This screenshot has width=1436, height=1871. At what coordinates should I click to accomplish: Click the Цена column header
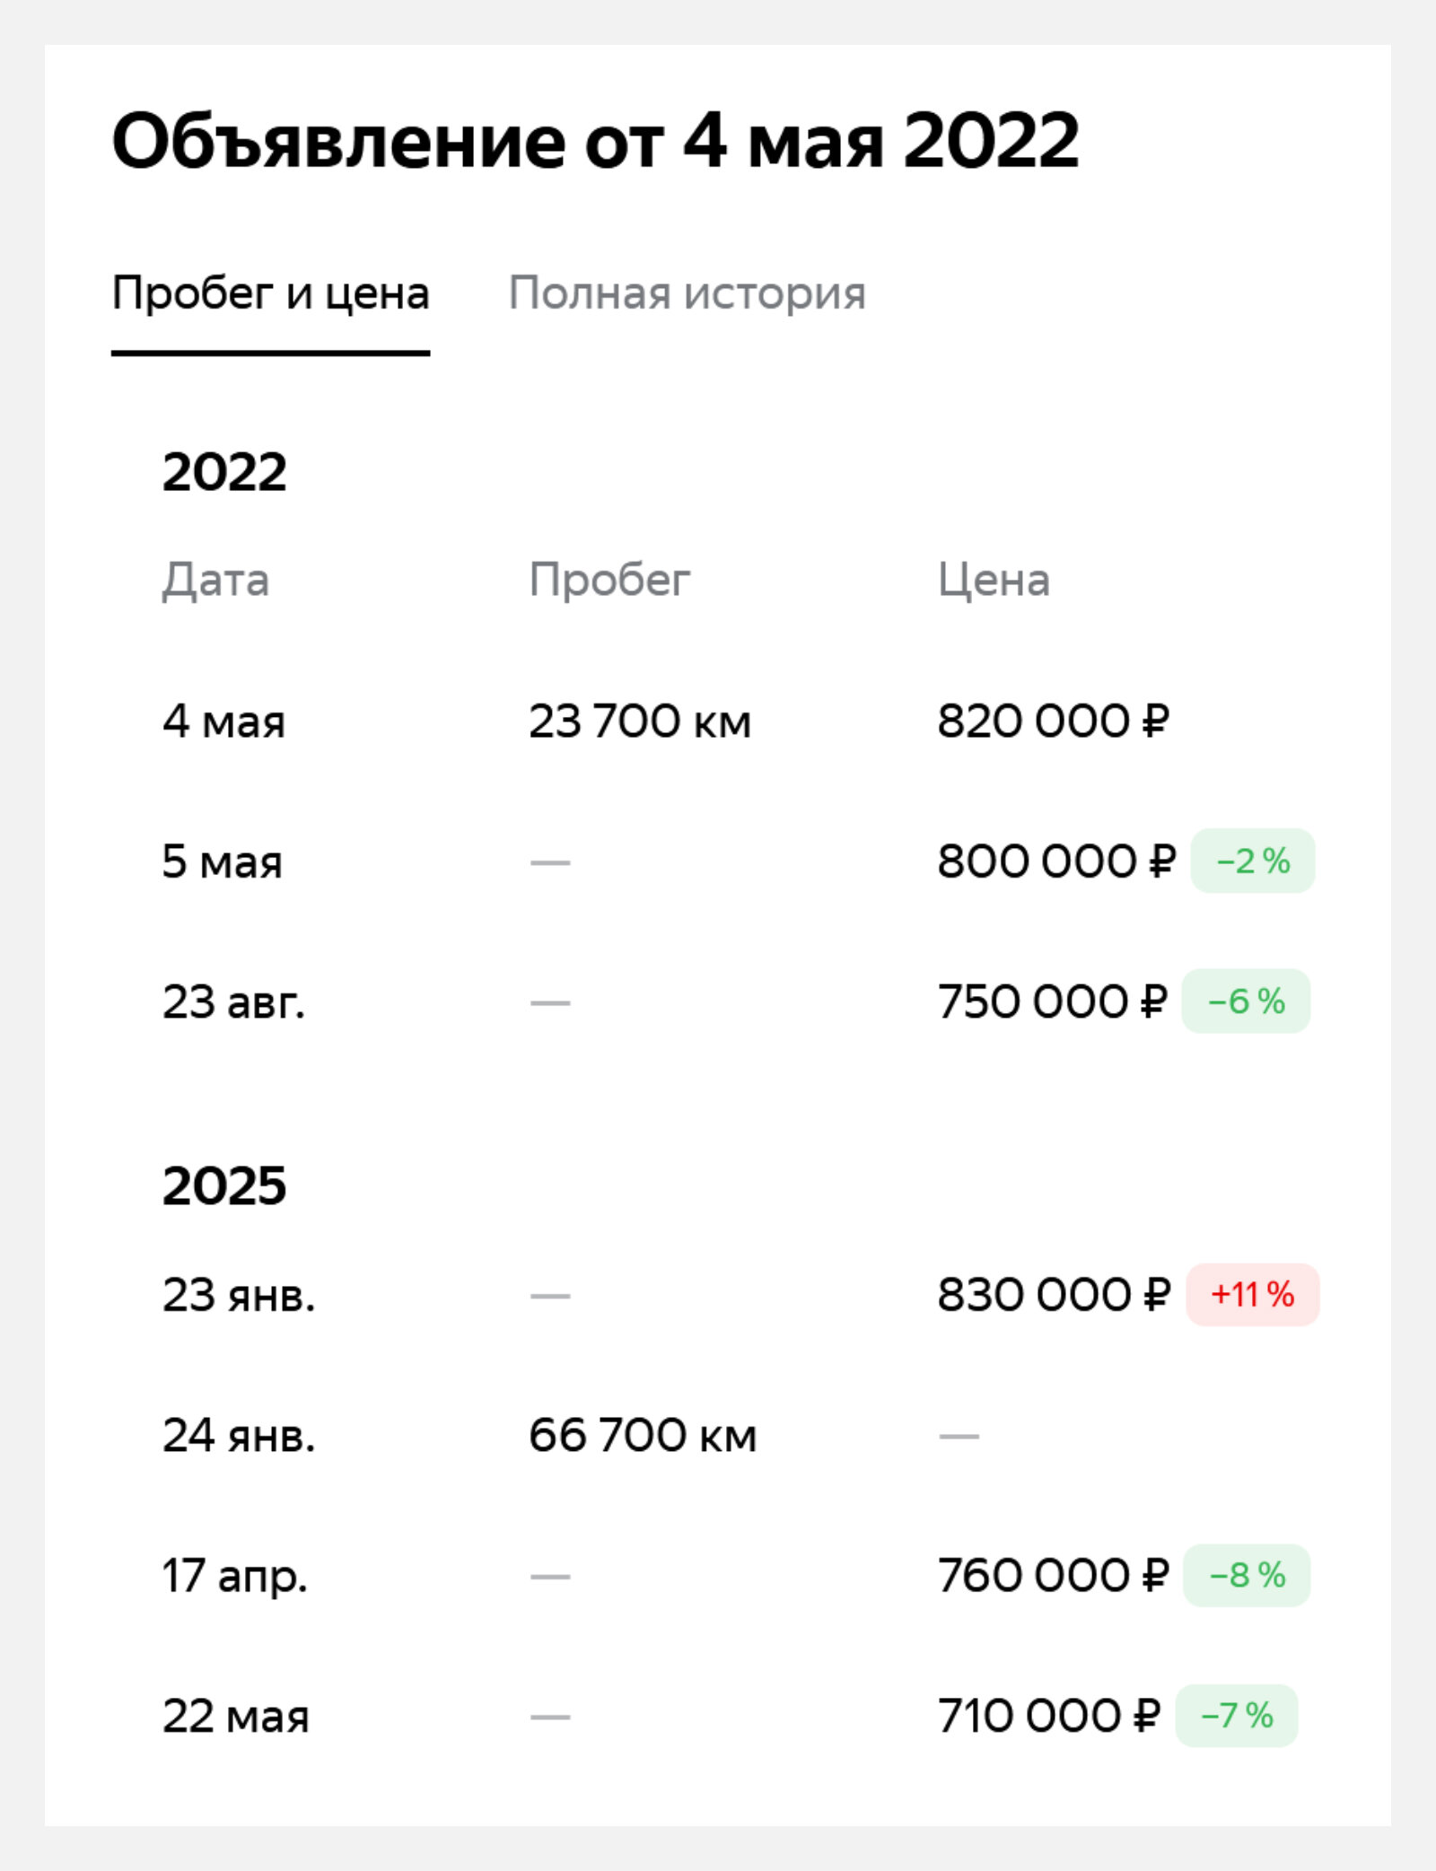point(994,580)
